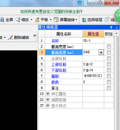Select the 备注 property label
The height and width of the screenshot is (130, 120).
(x=55, y=88)
